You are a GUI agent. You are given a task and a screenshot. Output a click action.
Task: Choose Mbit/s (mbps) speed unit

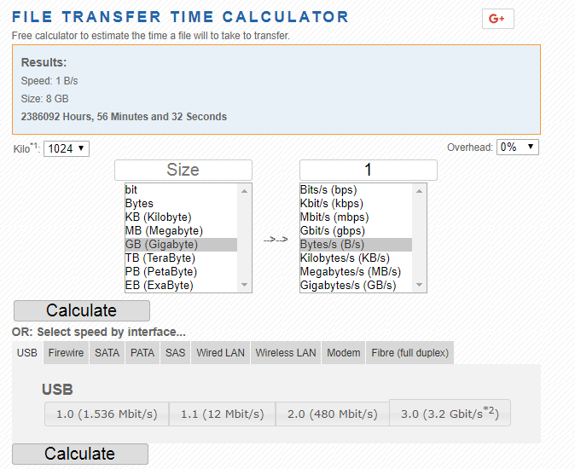(x=332, y=217)
